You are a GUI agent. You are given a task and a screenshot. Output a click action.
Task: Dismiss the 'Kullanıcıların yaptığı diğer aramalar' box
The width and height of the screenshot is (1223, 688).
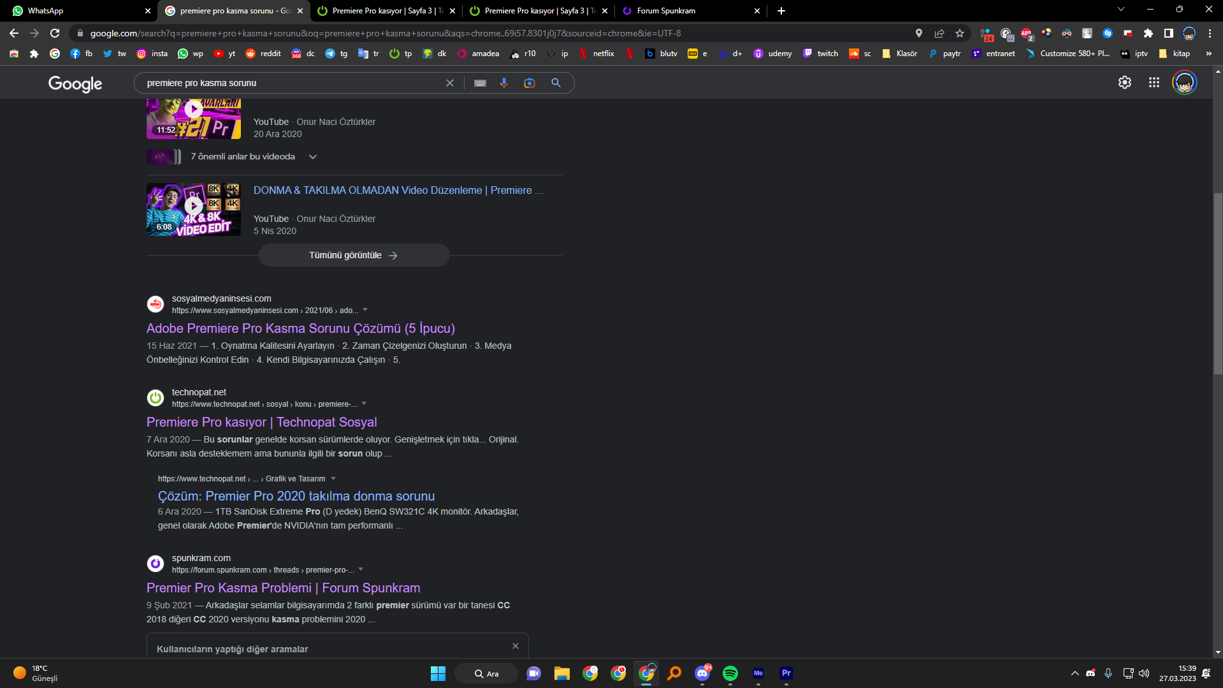coord(516,646)
